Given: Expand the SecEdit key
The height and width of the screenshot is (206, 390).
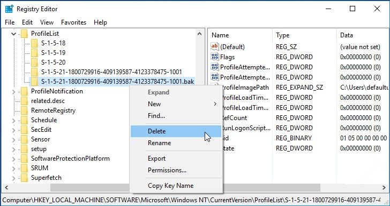Looking at the screenshot, I should pos(13,130).
